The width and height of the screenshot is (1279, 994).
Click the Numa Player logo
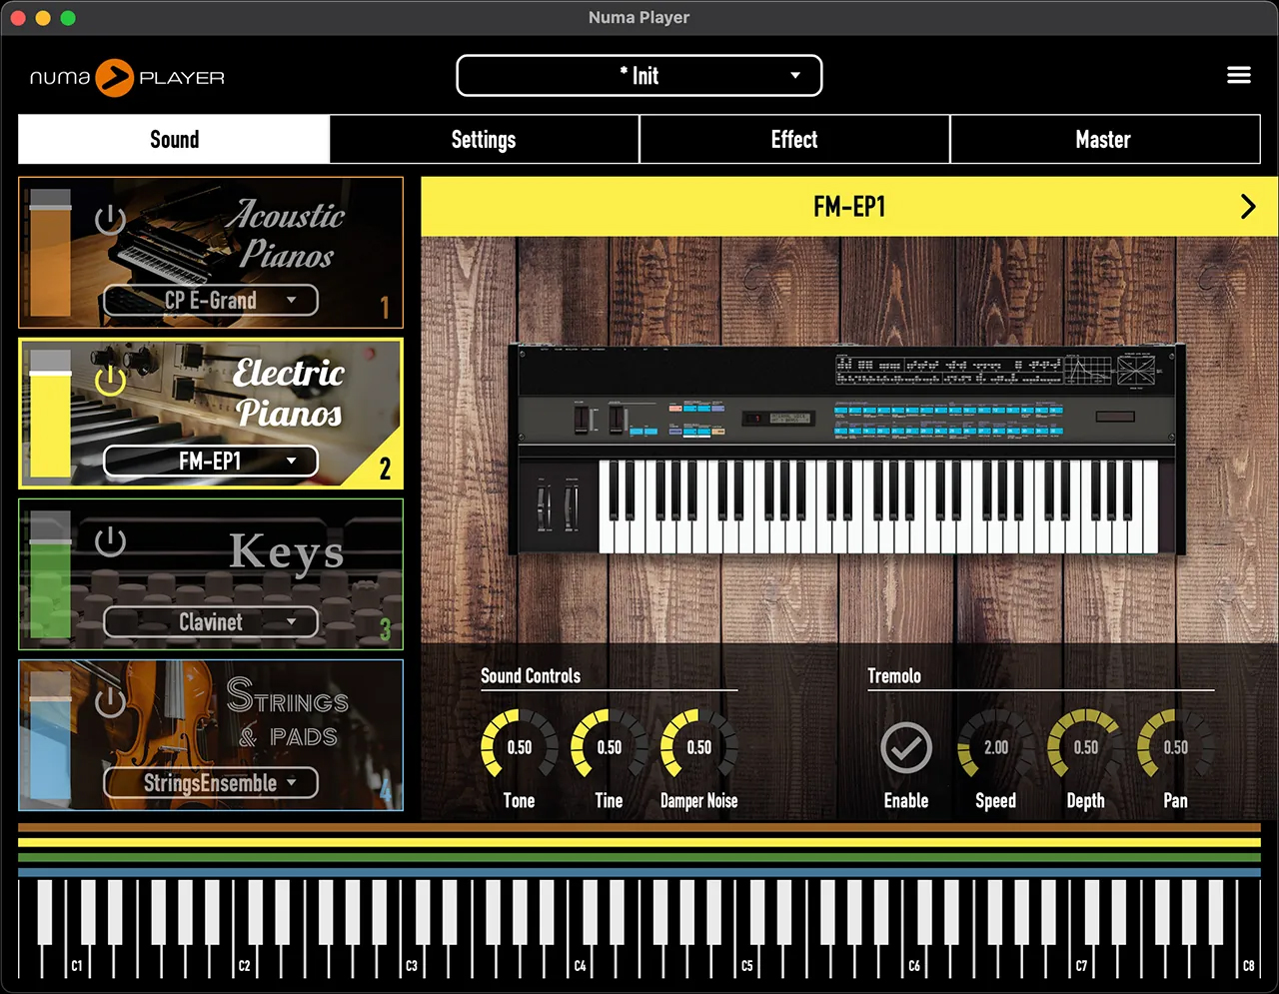pos(125,78)
